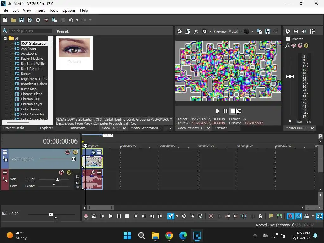Go to Start in timeline transport

click(135, 216)
